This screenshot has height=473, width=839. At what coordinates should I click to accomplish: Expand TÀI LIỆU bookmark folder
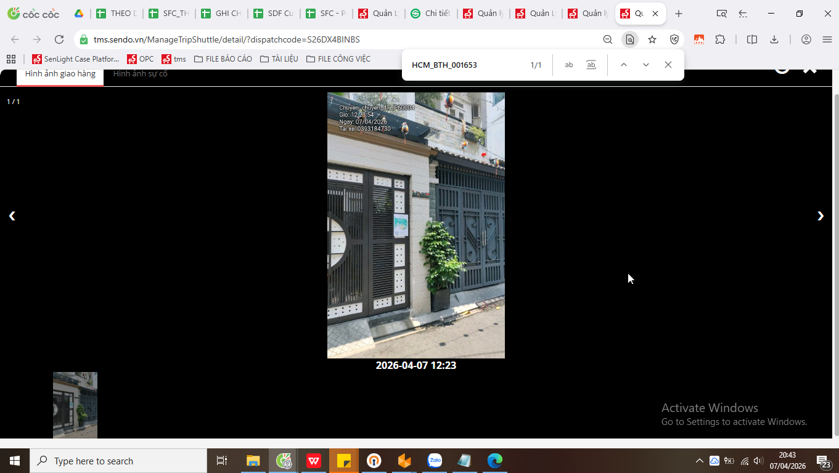(279, 59)
